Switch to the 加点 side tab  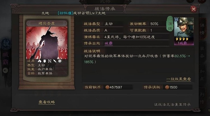202,75
